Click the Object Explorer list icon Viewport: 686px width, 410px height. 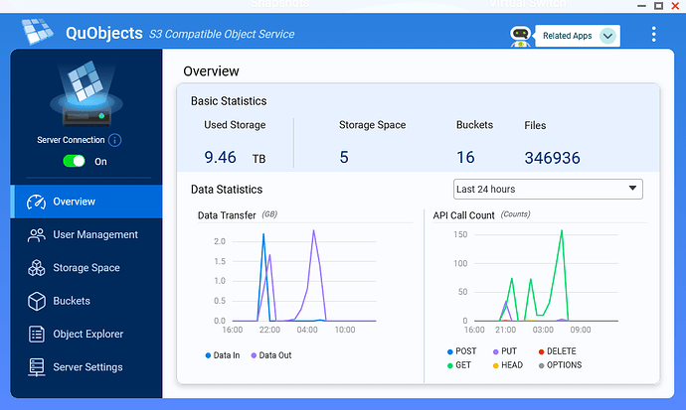tap(37, 334)
